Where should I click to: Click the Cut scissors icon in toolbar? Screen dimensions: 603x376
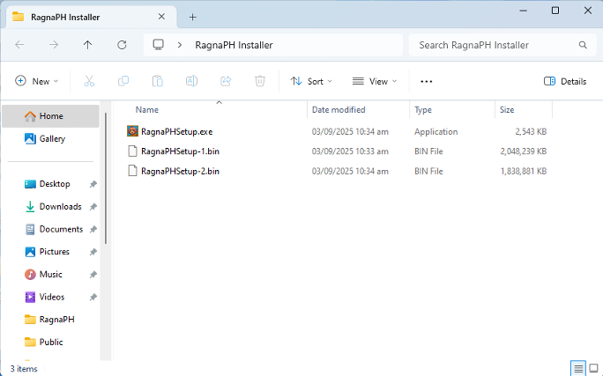tap(89, 81)
